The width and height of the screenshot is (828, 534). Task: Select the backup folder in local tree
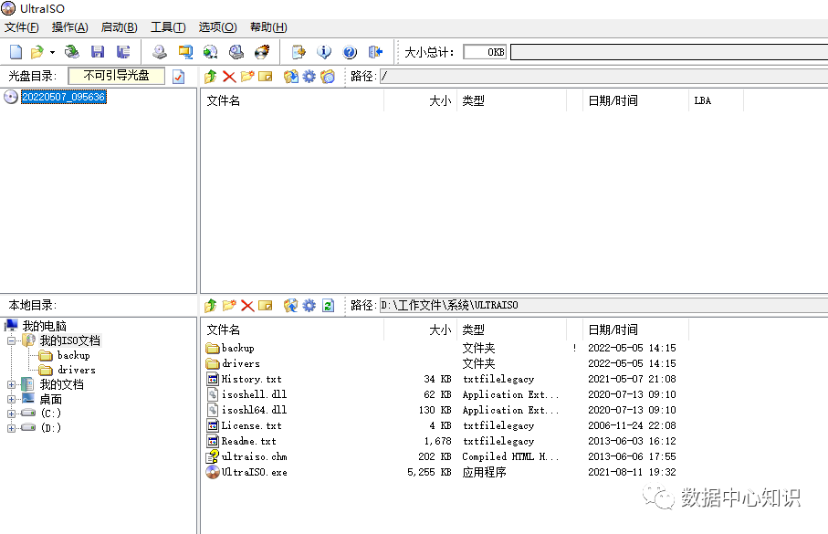pyautogui.click(x=73, y=355)
